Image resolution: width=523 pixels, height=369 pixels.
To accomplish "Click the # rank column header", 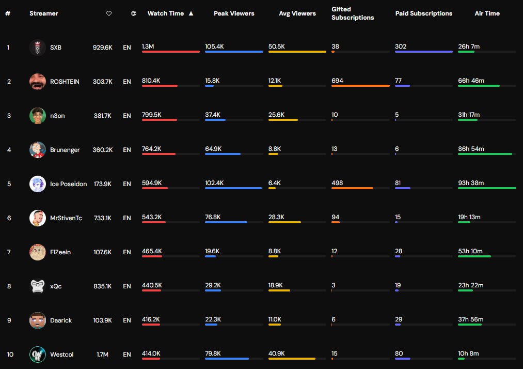I will 8,13.
